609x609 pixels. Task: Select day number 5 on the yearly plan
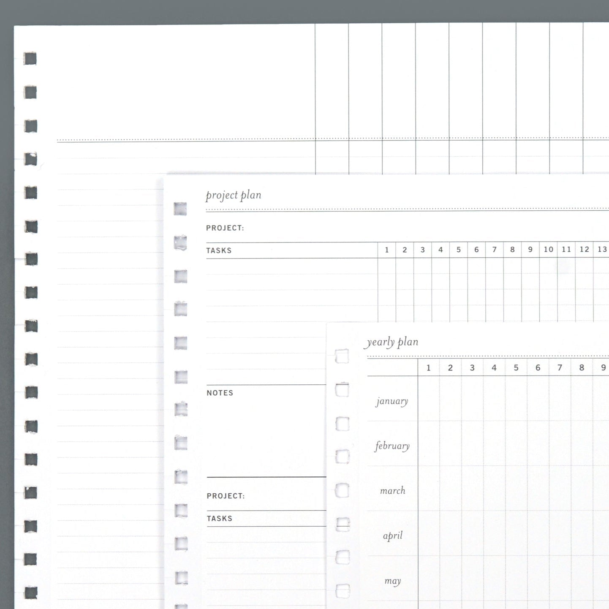[x=516, y=368]
